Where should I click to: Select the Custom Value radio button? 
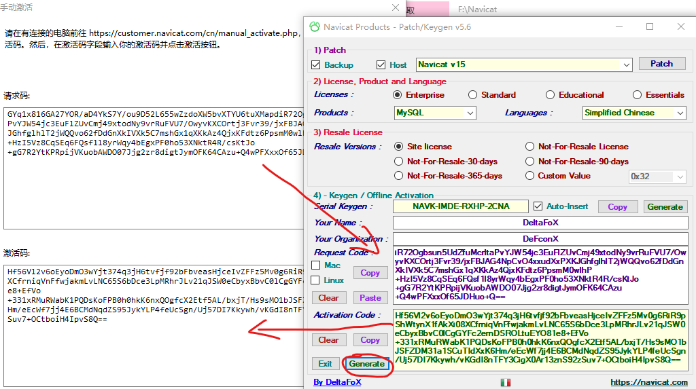[529, 176]
